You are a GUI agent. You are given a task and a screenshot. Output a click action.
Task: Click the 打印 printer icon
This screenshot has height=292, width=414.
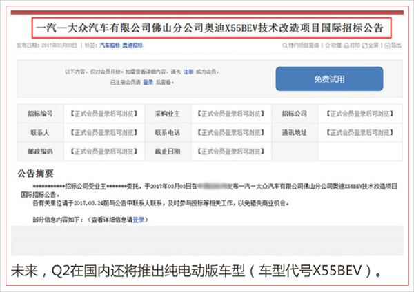[346, 45]
